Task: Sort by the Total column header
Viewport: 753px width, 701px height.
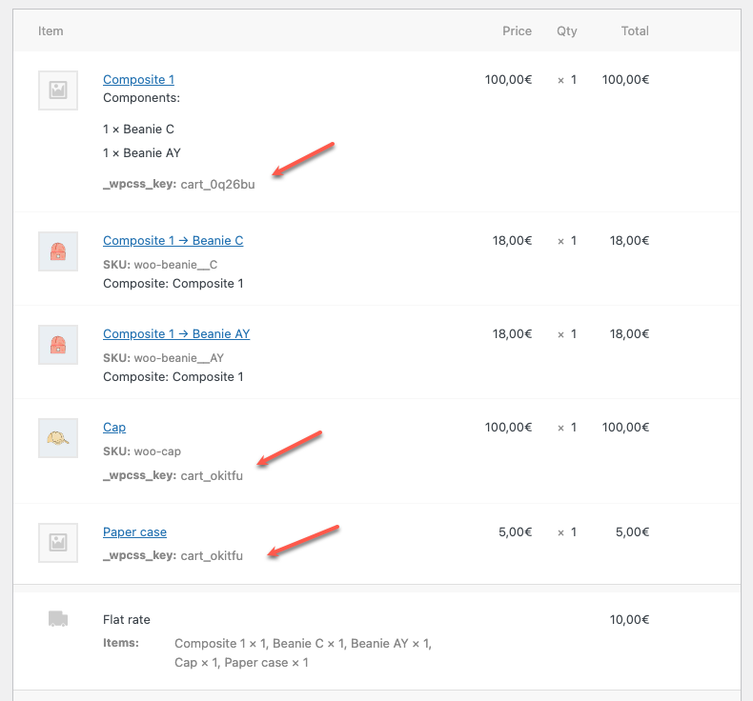Action: pyautogui.click(x=635, y=31)
